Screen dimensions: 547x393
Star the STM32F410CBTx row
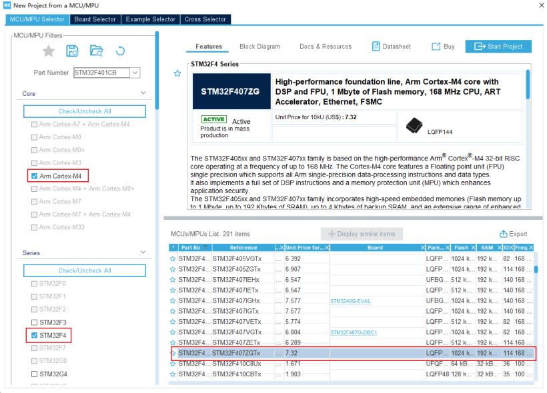173,374
